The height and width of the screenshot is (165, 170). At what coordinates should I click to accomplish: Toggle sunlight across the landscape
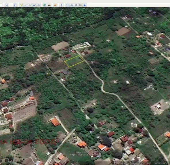click(x=49, y=5)
